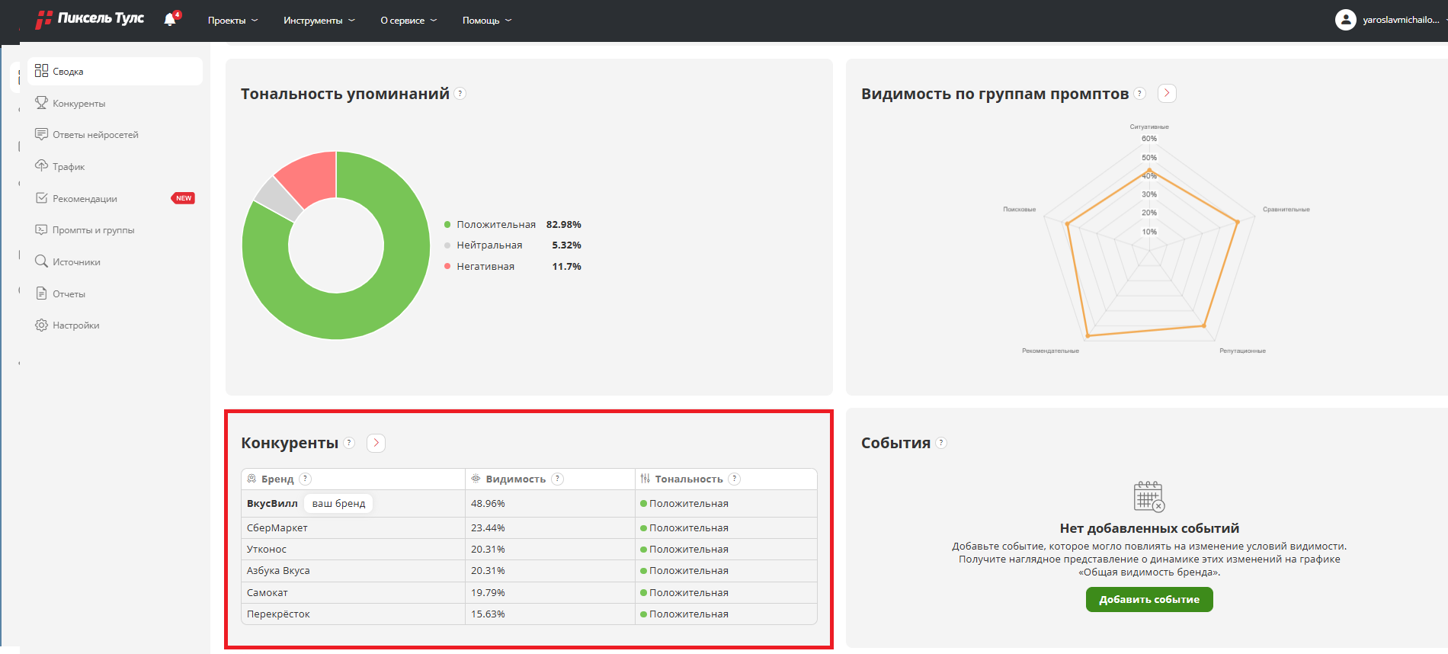Screen dimensions: 1448x654
Task: Click help icon beside Видимость column header
Action: click(x=558, y=479)
